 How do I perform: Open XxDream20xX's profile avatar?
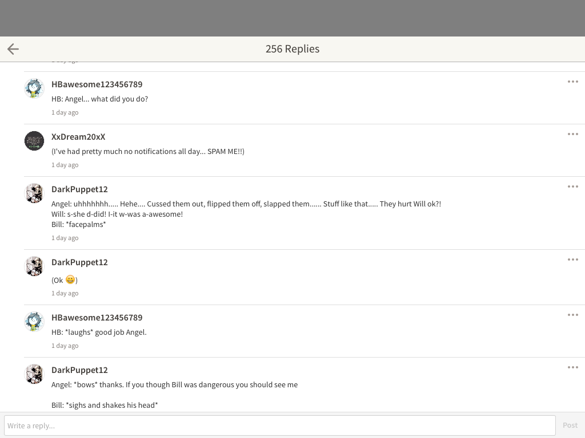click(x=34, y=141)
